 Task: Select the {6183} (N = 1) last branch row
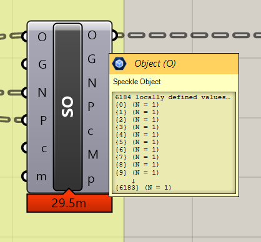tap(144, 188)
